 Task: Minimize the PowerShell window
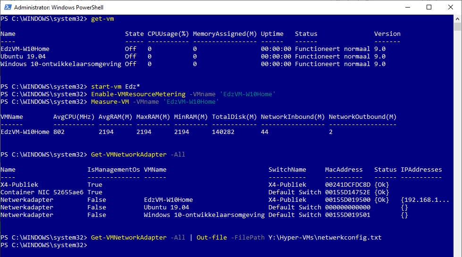click(x=408, y=7)
